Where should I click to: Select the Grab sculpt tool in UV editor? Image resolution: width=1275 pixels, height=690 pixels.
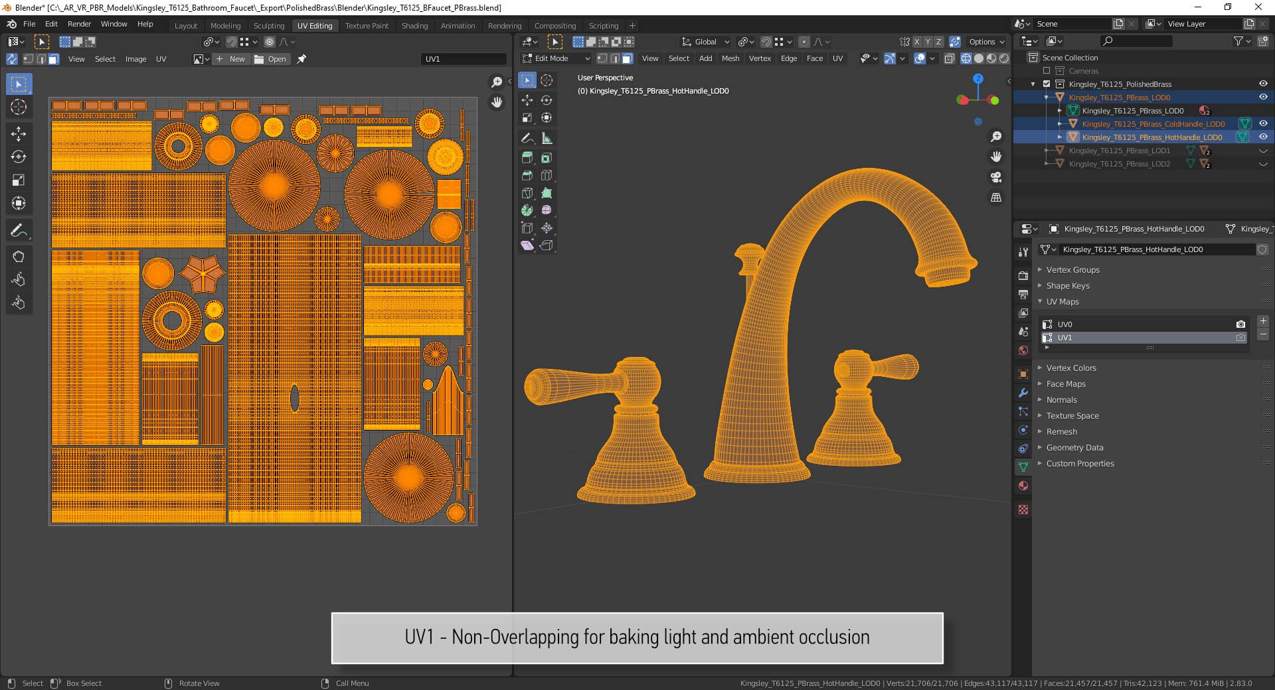pyautogui.click(x=19, y=257)
